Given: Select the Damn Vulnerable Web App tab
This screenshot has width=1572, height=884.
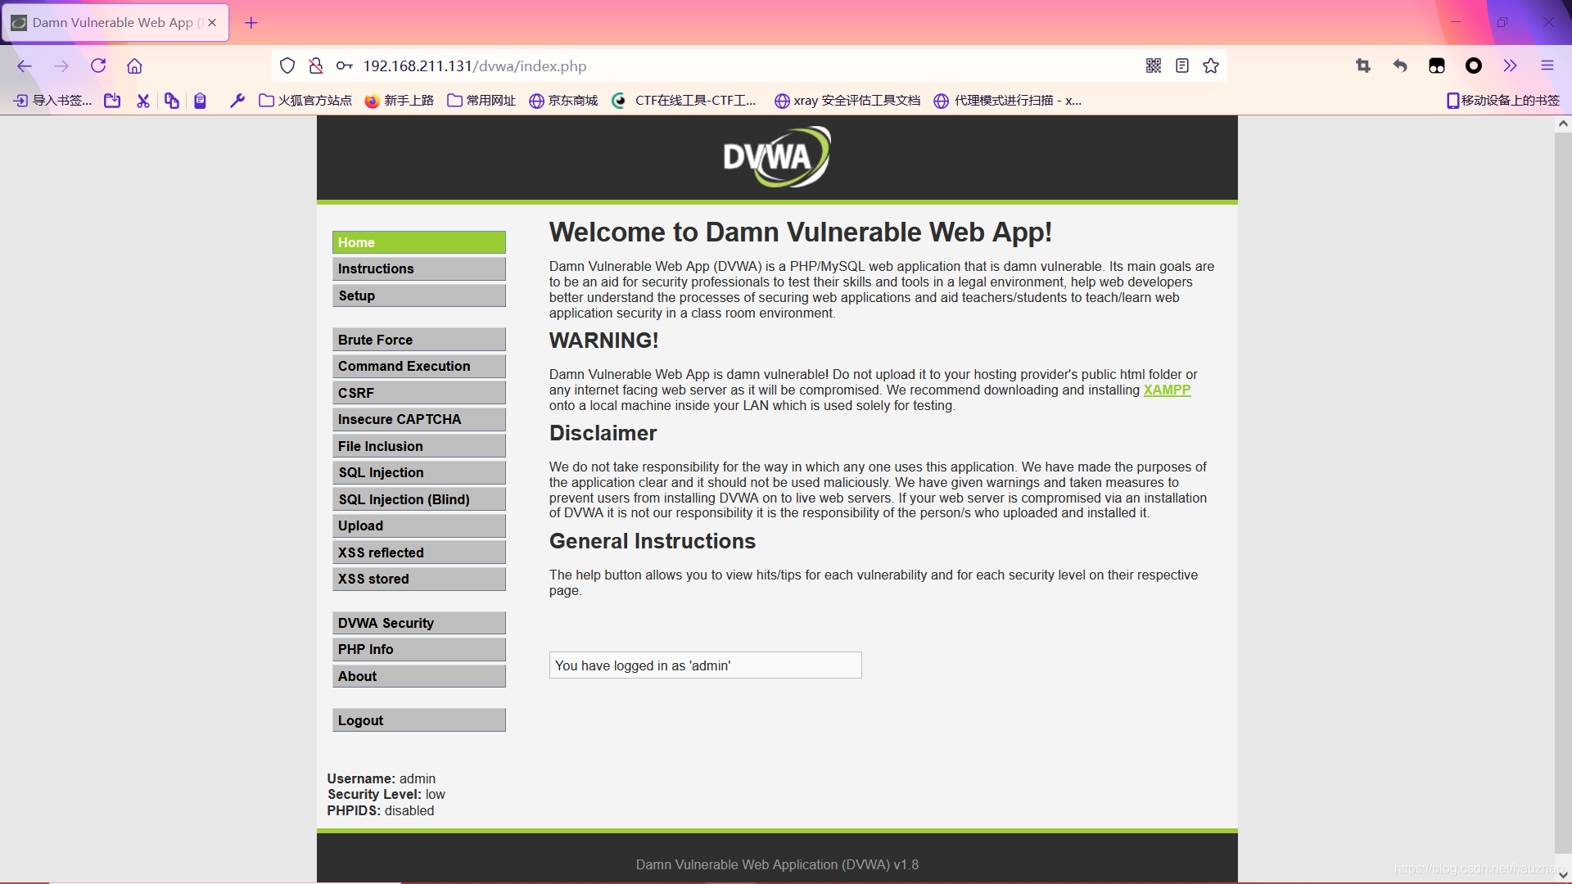Looking at the screenshot, I should pyautogui.click(x=112, y=23).
